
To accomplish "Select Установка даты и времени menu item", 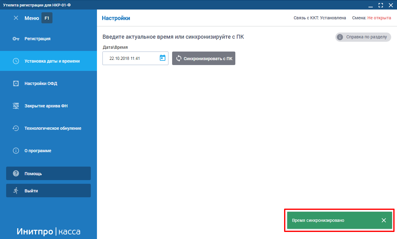I will coord(48,61).
